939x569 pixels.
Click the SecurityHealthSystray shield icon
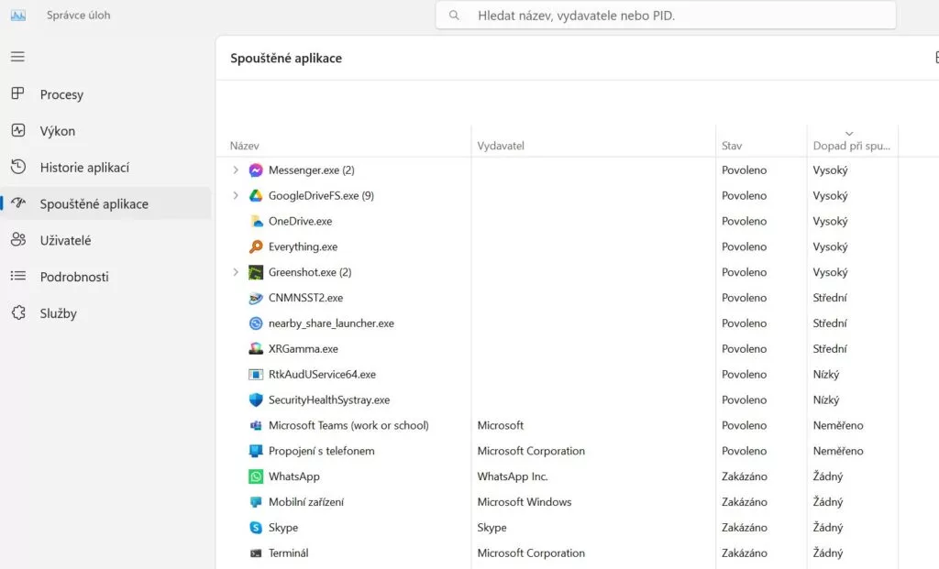(x=256, y=399)
